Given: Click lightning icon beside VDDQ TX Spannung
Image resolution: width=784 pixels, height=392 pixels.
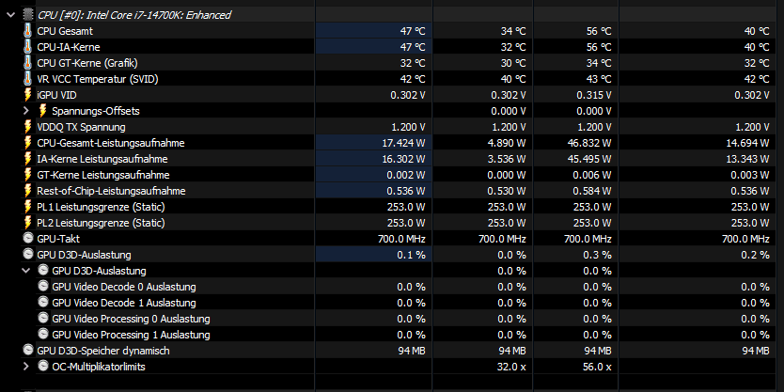Looking at the screenshot, I should tap(27, 127).
